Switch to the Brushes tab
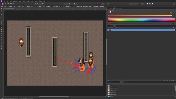Screen dimensions: 176x99 pyautogui.click(x=121, y=8)
